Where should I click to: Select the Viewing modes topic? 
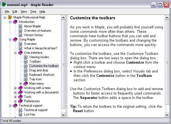point(39,57)
